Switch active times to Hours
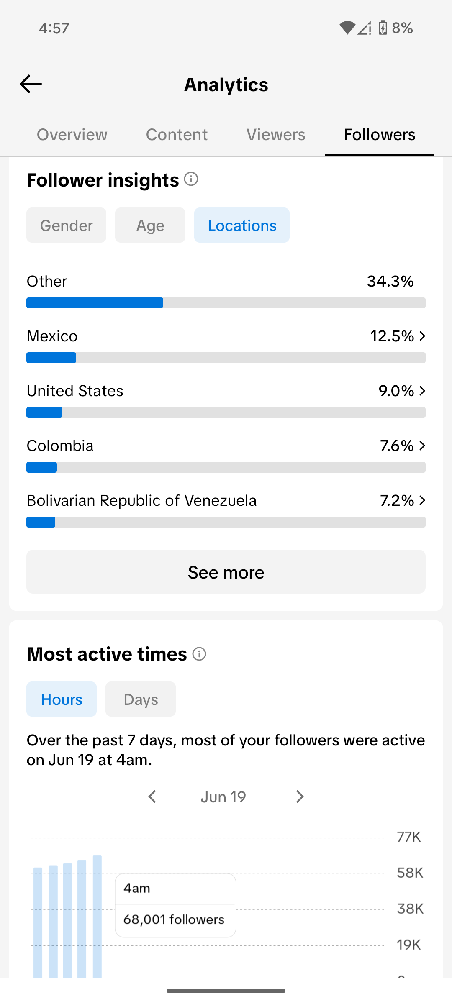 click(62, 699)
